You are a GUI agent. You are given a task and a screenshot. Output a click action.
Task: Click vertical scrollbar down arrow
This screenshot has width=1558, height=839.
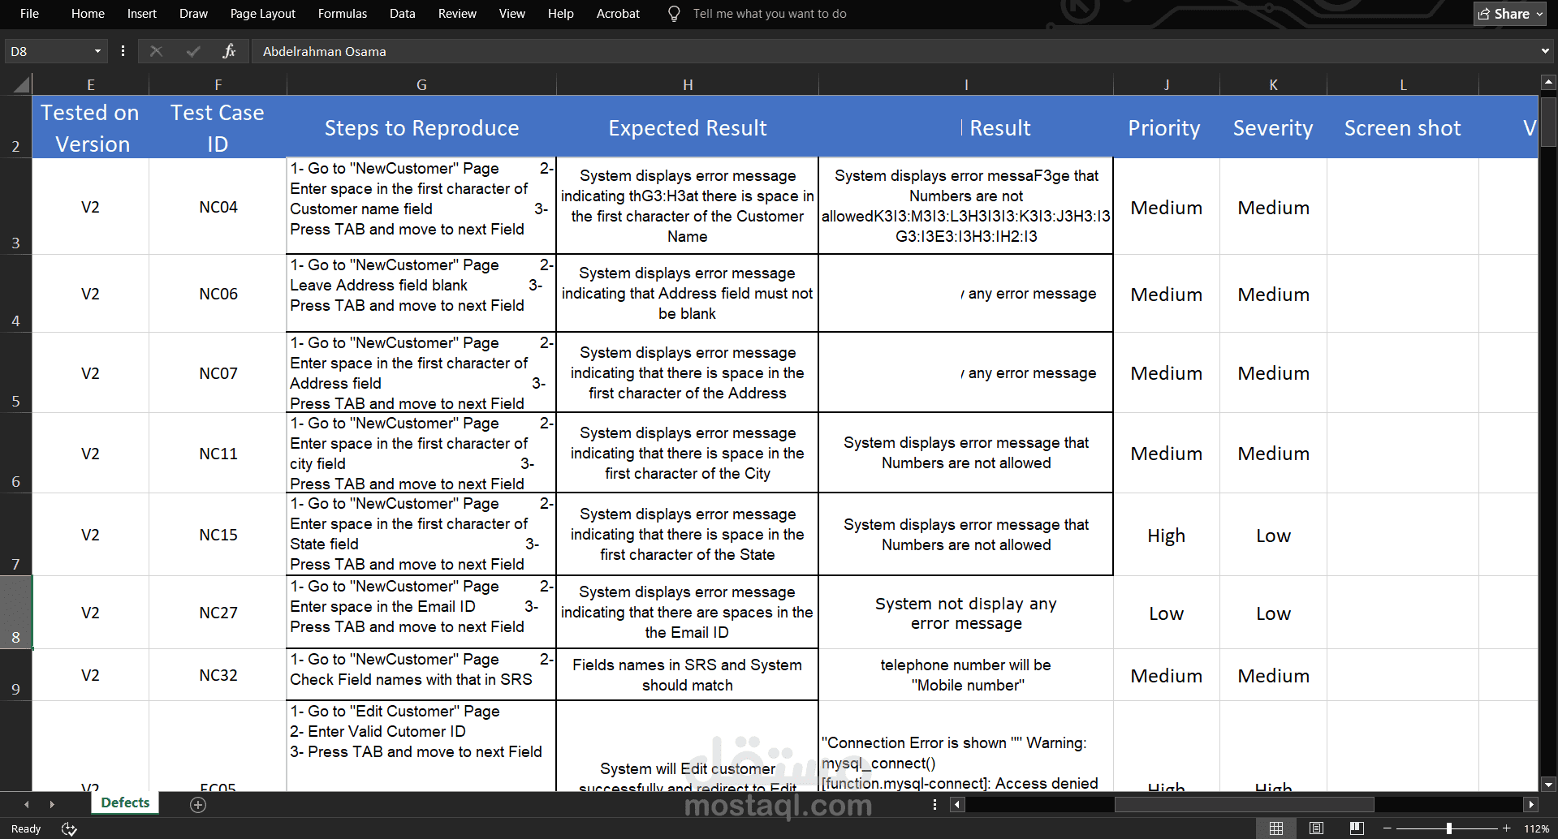tap(1548, 785)
